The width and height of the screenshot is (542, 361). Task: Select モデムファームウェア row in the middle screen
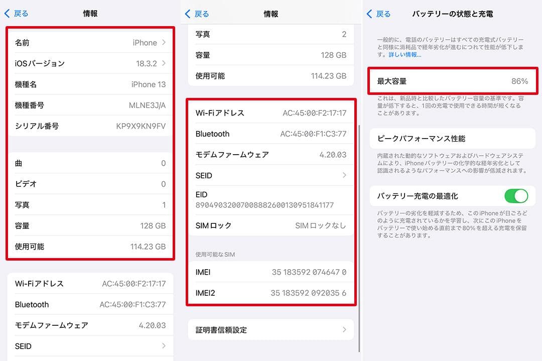(271, 155)
